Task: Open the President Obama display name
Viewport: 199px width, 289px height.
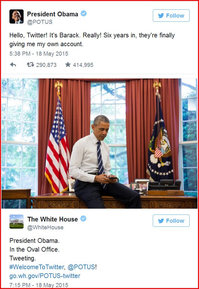Action: pyautogui.click(x=53, y=14)
